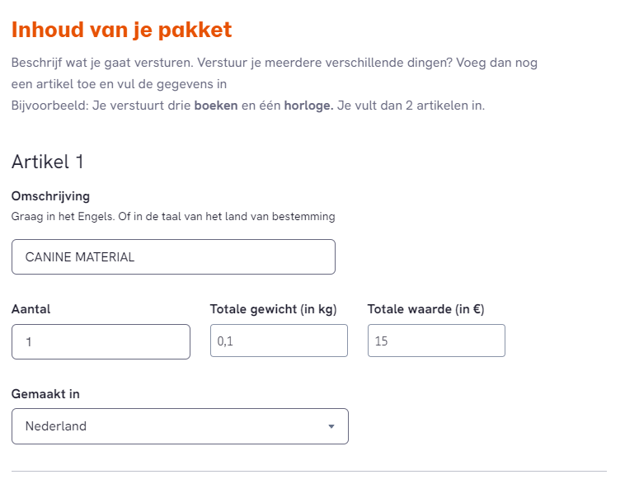Image resolution: width=639 pixels, height=484 pixels.
Task: Click the Omschrijving label
Action: tap(50, 196)
